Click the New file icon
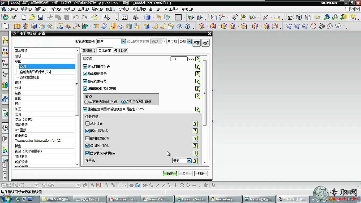The width and height of the screenshot is (361, 203). point(24,17)
